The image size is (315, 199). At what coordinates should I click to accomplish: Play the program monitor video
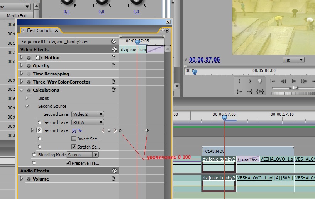tap(294, 81)
